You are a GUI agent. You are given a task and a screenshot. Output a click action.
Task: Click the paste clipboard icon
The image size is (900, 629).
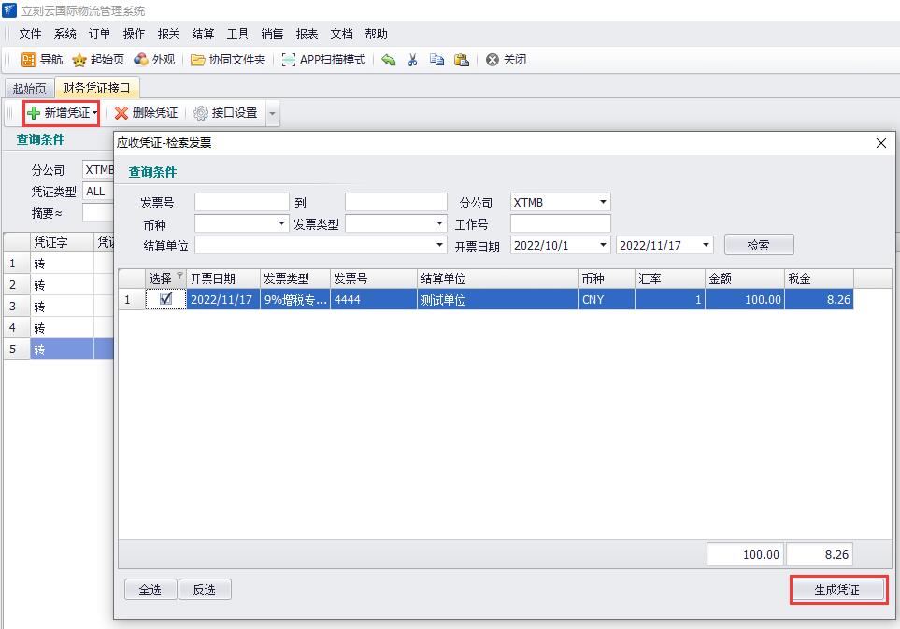tap(461, 60)
